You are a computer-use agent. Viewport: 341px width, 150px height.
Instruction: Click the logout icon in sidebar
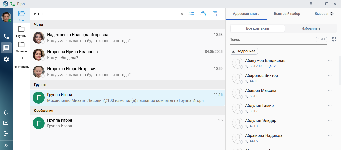[x=6, y=133]
